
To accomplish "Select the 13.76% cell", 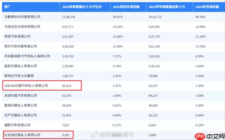I will (x=201, y=47).
